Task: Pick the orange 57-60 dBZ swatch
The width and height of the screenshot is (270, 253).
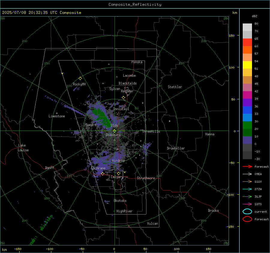Action: point(247,50)
